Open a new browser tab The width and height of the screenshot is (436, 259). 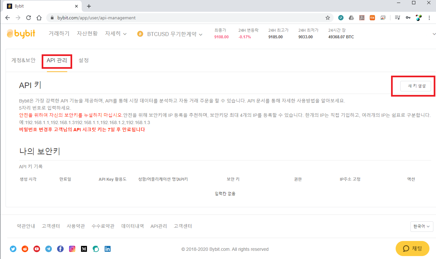point(89,6)
